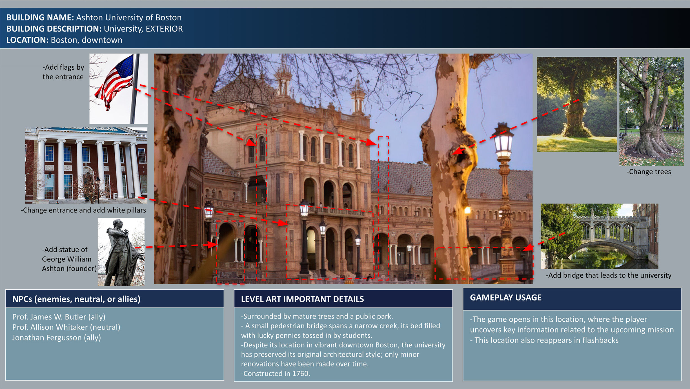Screen dimensions: 690x389
Task: Click the 'Add flags by the entrance' note
Action: click(63, 72)
